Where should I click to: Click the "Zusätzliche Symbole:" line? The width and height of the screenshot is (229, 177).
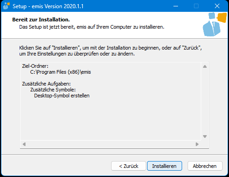coord(53,90)
